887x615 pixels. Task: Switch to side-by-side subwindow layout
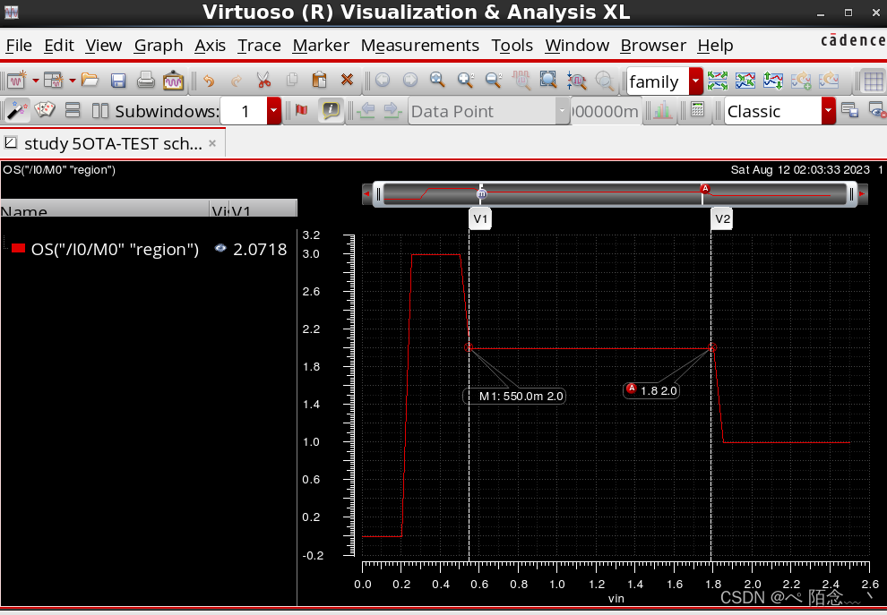point(100,109)
